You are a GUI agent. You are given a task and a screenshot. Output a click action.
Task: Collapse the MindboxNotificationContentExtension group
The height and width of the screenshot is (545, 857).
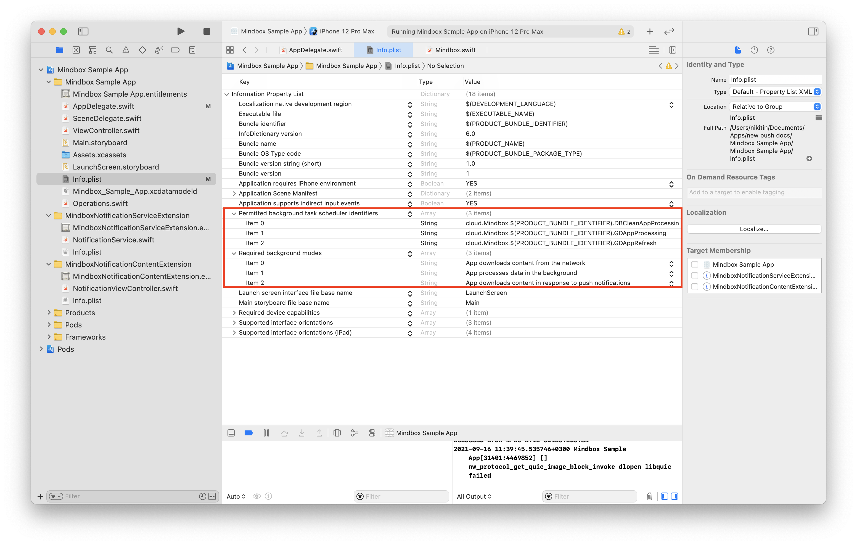(49, 264)
